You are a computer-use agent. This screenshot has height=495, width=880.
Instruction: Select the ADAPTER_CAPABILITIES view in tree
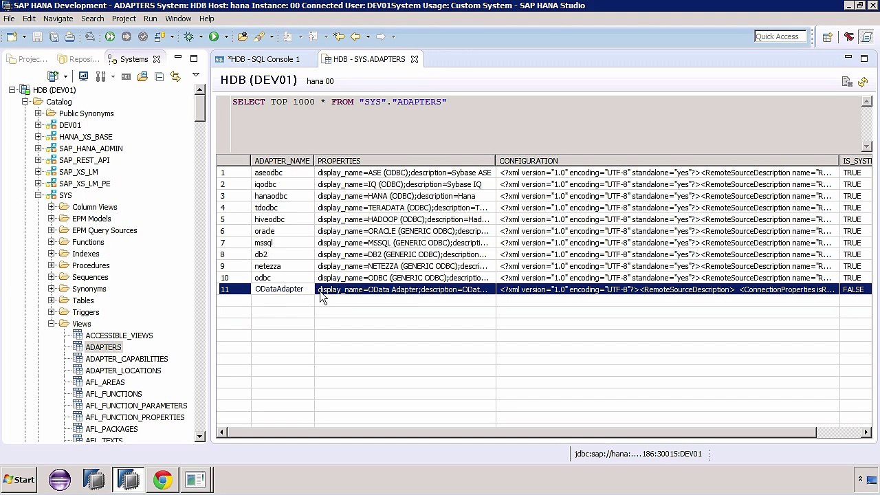coord(126,359)
